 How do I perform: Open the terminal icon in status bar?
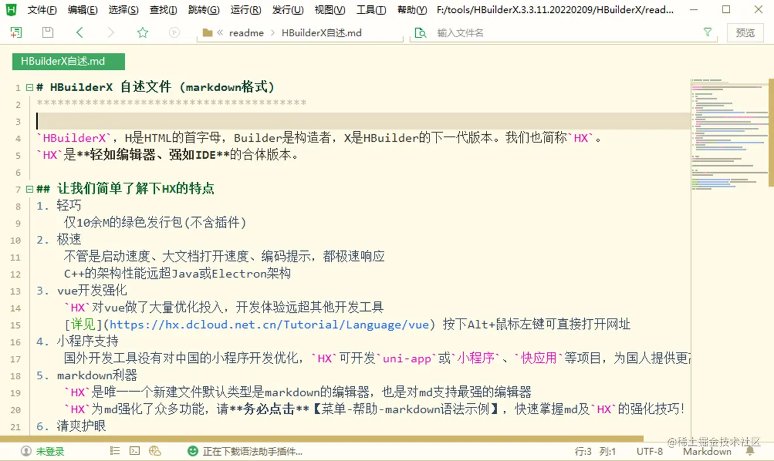point(134,450)
